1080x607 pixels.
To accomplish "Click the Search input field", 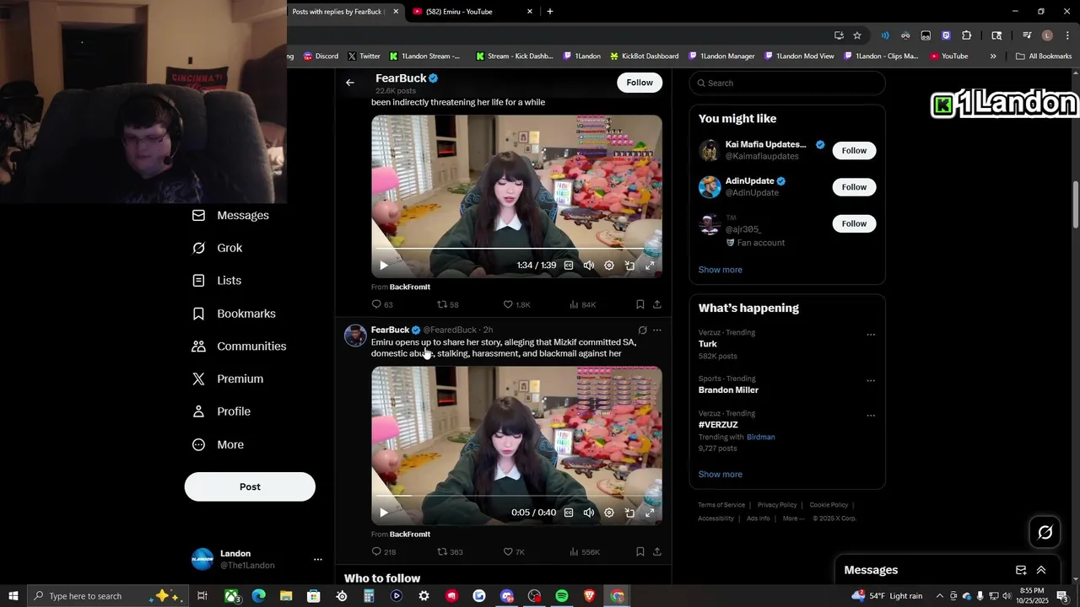I will tap(787, 83).
